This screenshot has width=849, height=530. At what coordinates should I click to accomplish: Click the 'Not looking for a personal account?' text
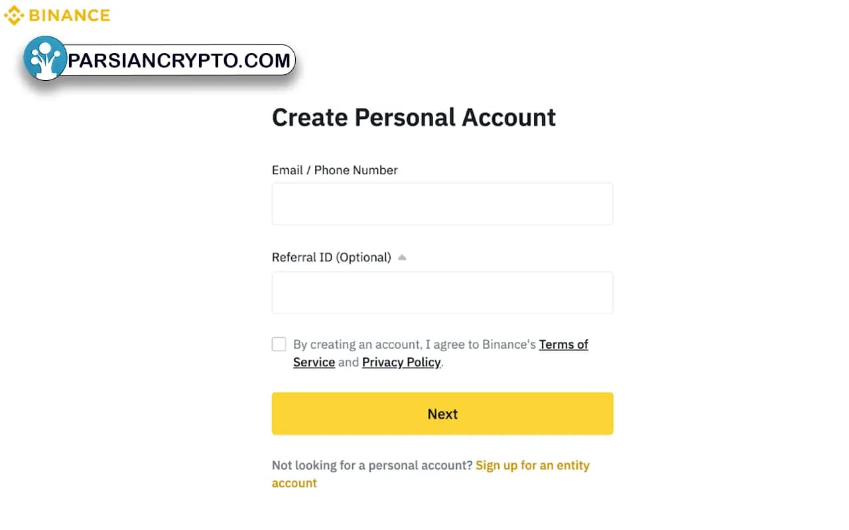[x=372, y=465]
